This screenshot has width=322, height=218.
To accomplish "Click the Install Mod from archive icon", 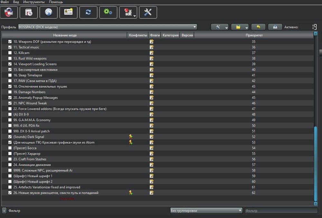I will point(29,13).
